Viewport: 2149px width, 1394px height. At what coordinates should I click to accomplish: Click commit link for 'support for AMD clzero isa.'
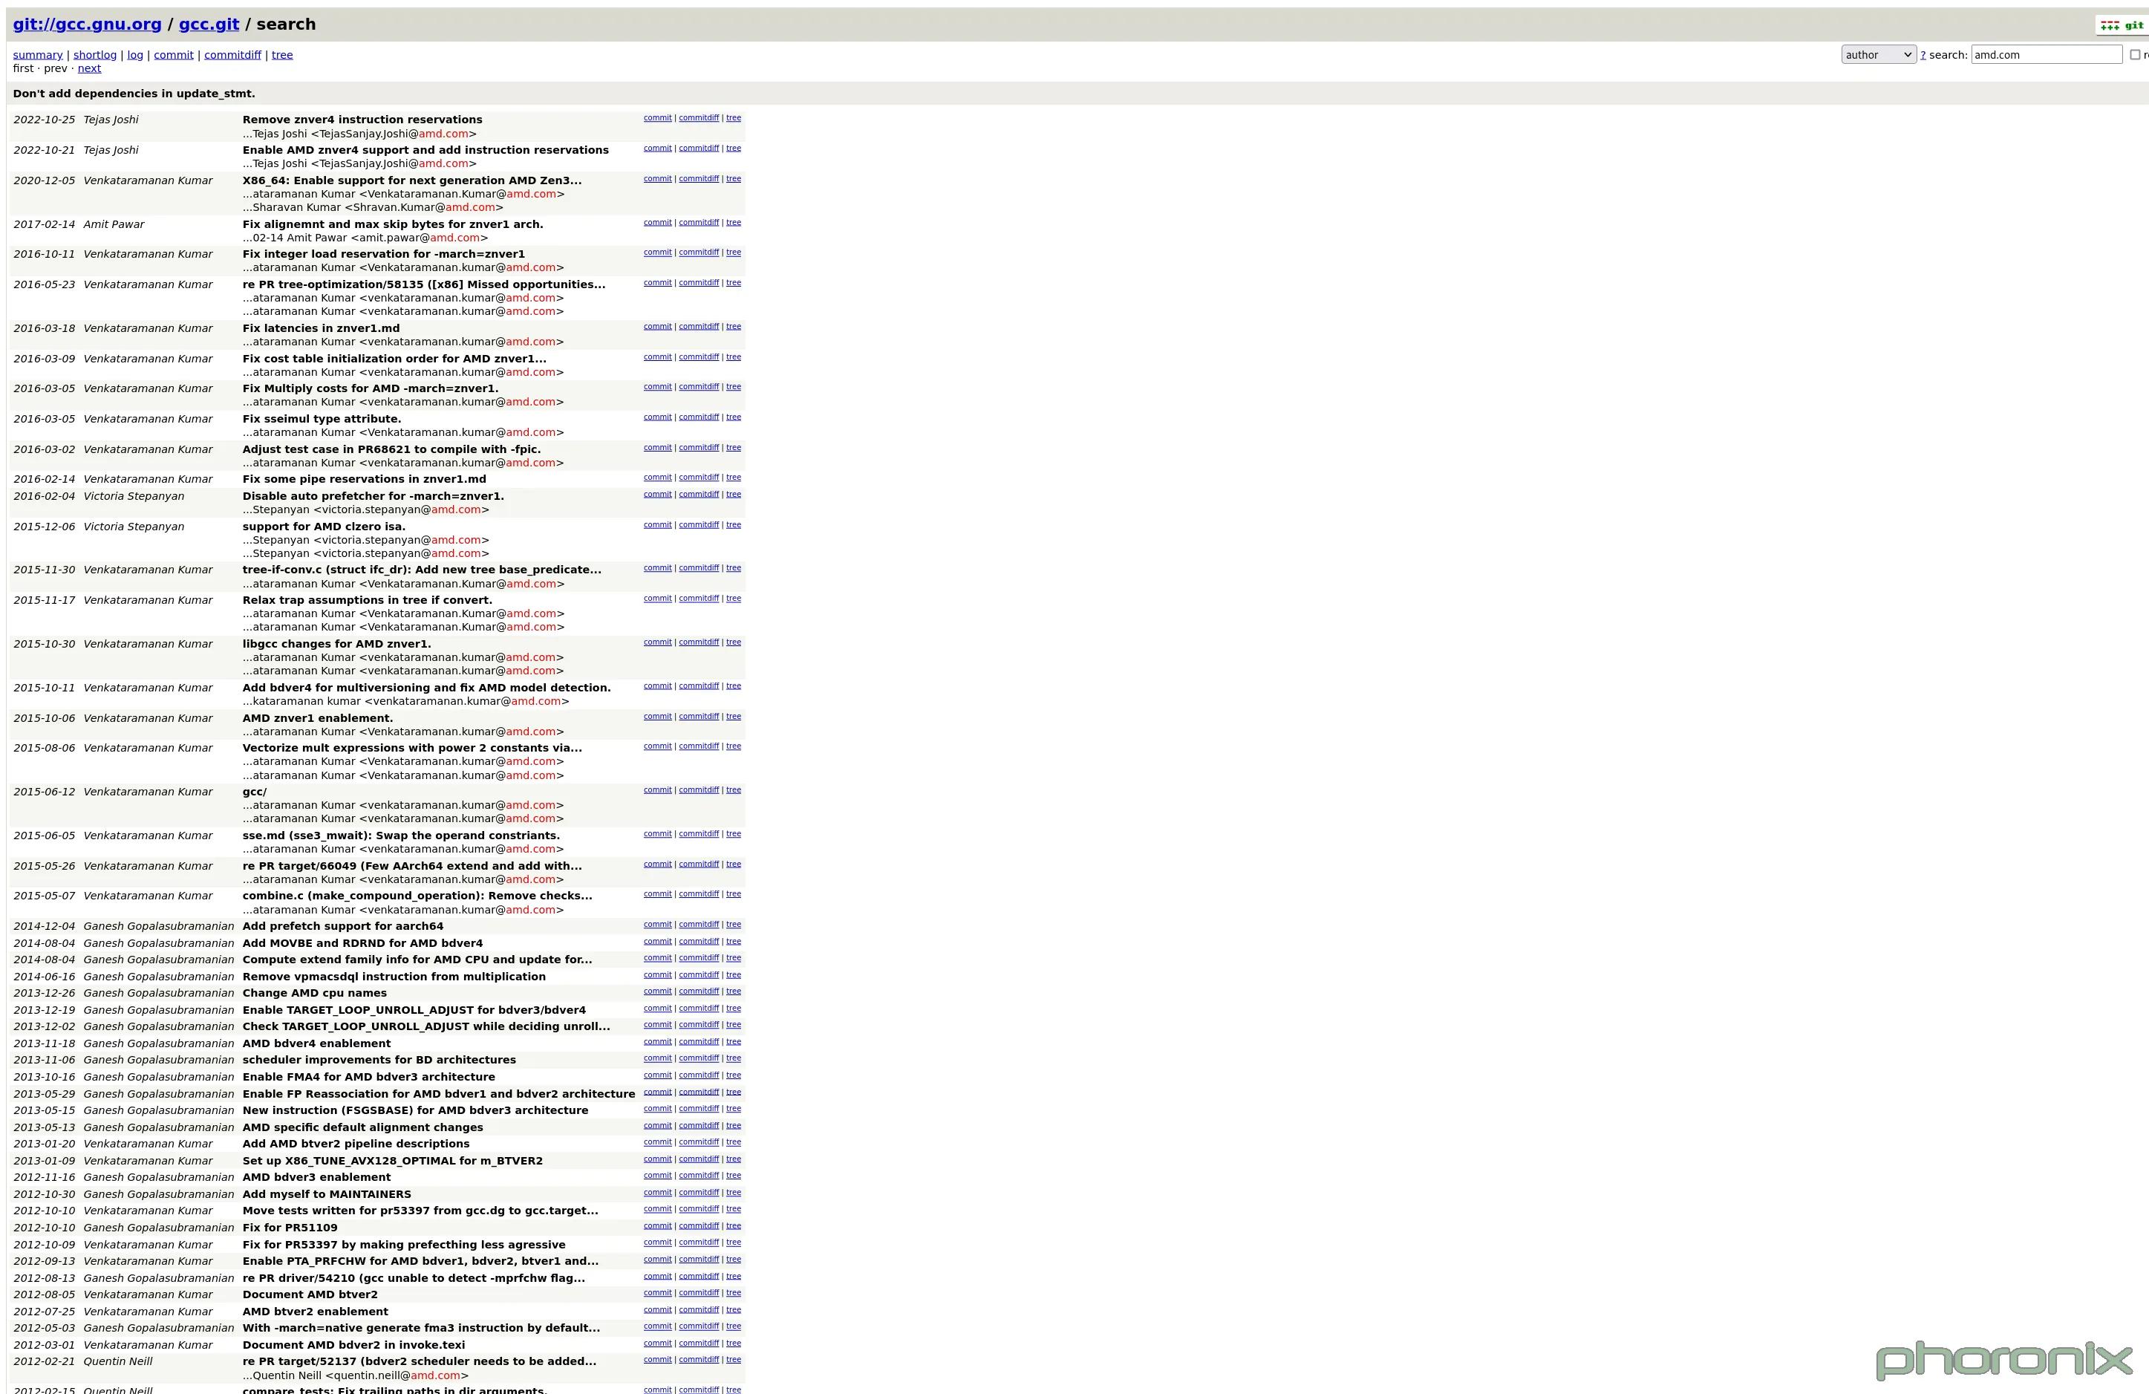[657, 526]
